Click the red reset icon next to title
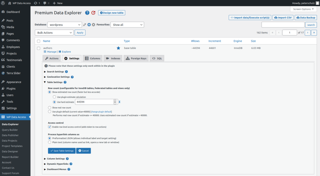This screenshot has width=320, height=176. [93, 13]
